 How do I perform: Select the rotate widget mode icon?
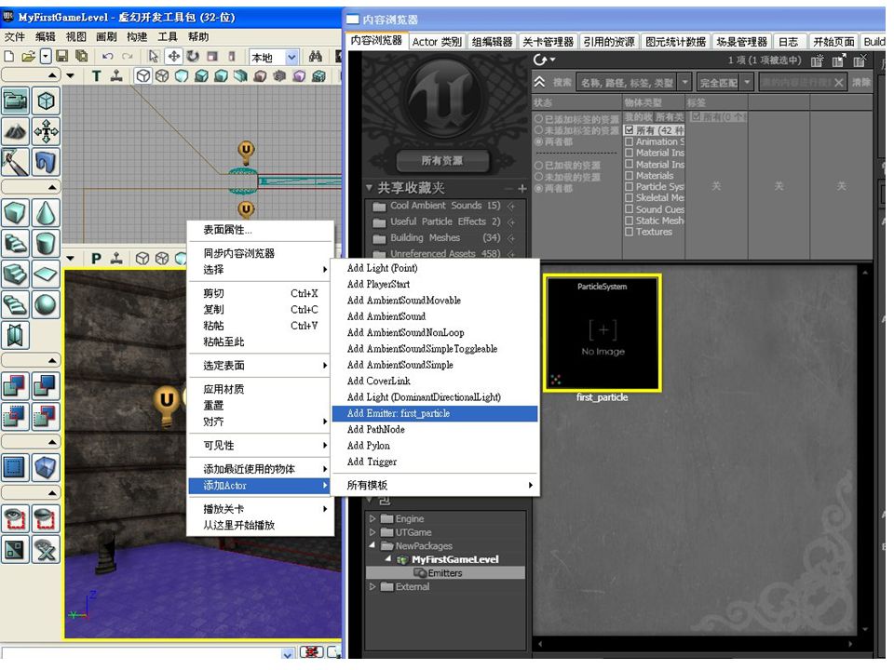pos(193,56)
